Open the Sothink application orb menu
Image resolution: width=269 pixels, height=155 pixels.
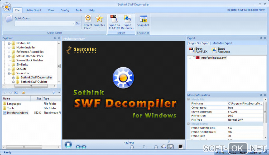pos(7,7)
